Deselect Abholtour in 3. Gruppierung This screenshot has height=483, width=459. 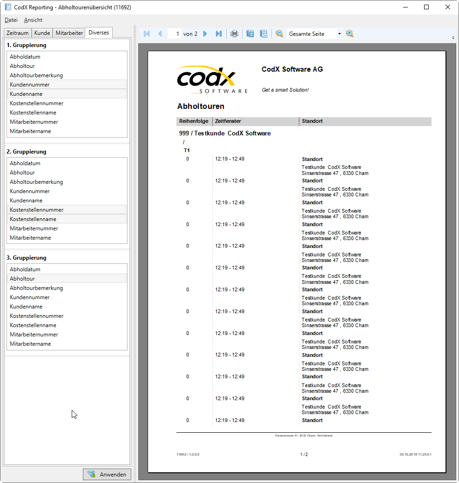67,278
